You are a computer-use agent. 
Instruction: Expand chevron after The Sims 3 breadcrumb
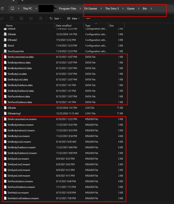point(123,9)
